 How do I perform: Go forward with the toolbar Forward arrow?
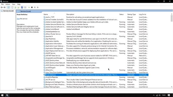coord(5,7)
